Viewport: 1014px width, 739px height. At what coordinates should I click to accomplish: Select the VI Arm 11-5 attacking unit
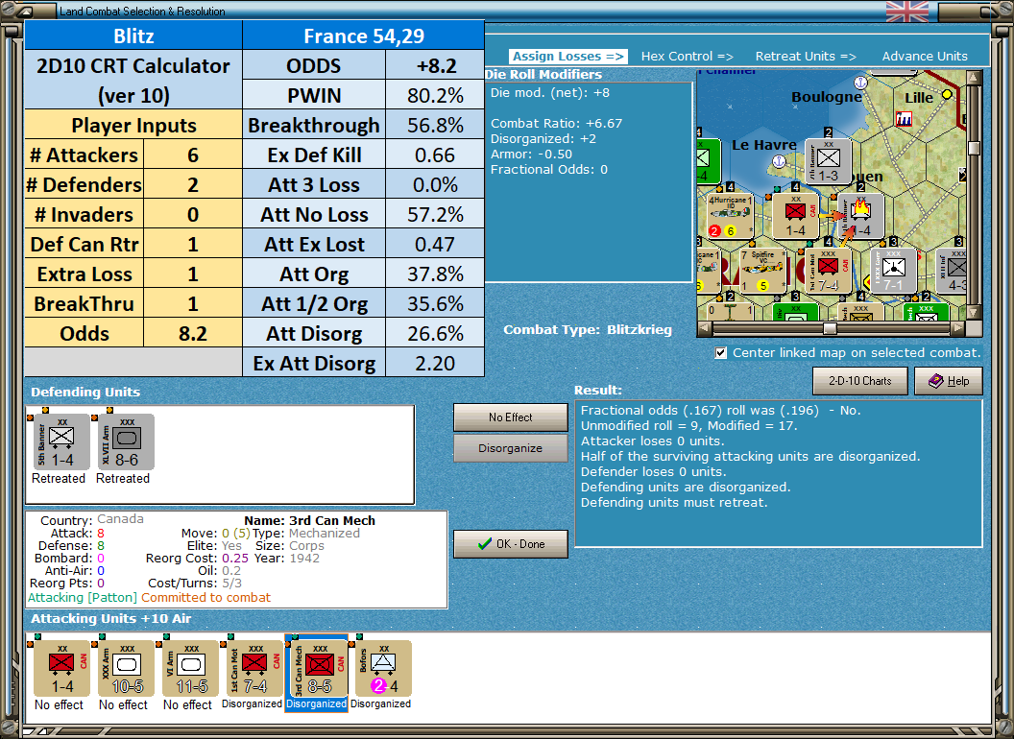pos(191,669)
